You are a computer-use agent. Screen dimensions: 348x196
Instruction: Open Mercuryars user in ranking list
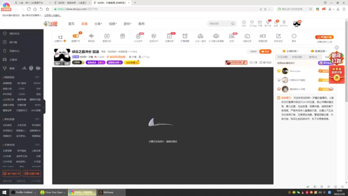(x=295, y=71)
